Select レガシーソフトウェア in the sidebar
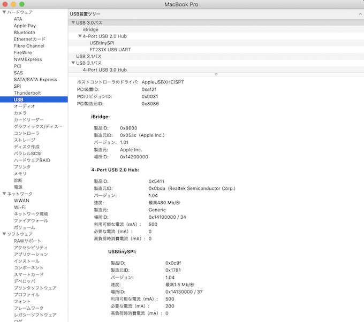This screenshot has width=364, height=322. click(35, 315)
